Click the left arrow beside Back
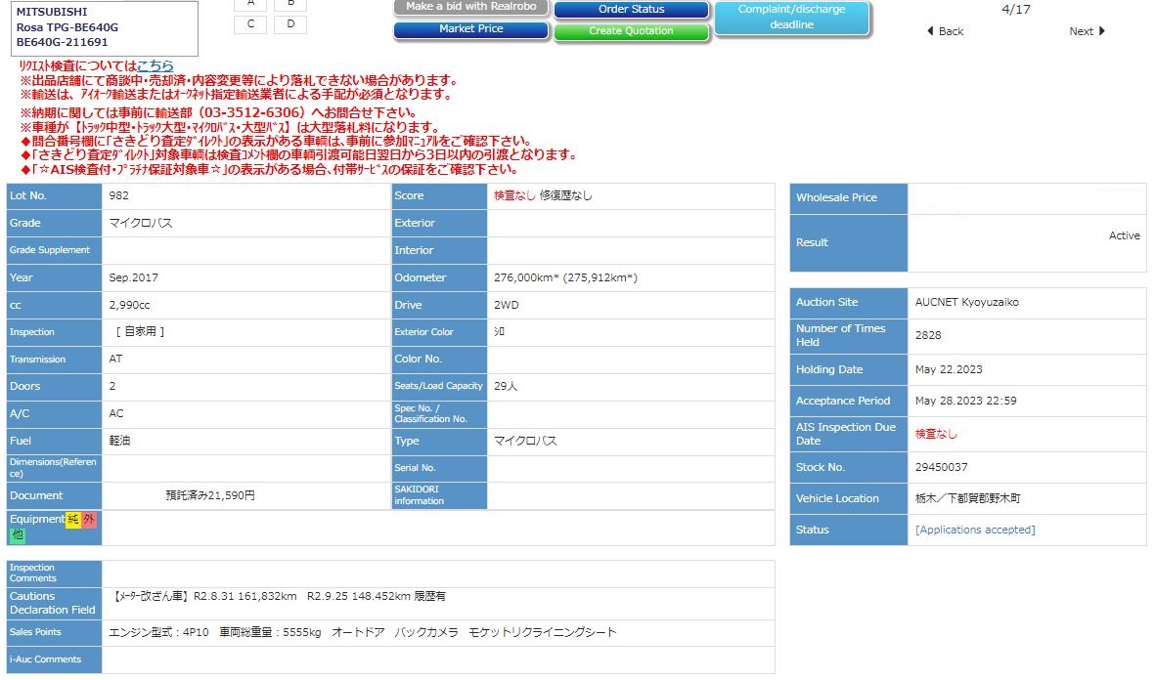 tap(930, 31)
